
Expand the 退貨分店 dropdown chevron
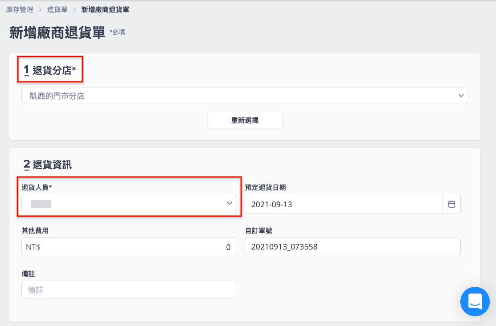point(461,96)
